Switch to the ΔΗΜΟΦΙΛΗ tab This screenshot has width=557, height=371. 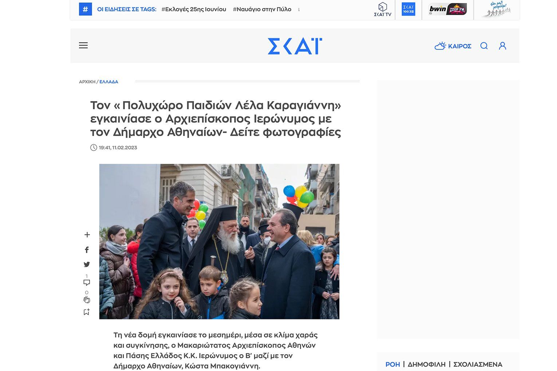point(426,364)
